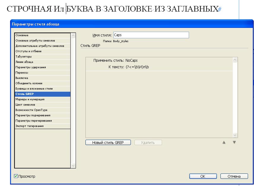Select Отступы и отбивки category
Viewport: 254px width, 186px height.
[43, 51]
